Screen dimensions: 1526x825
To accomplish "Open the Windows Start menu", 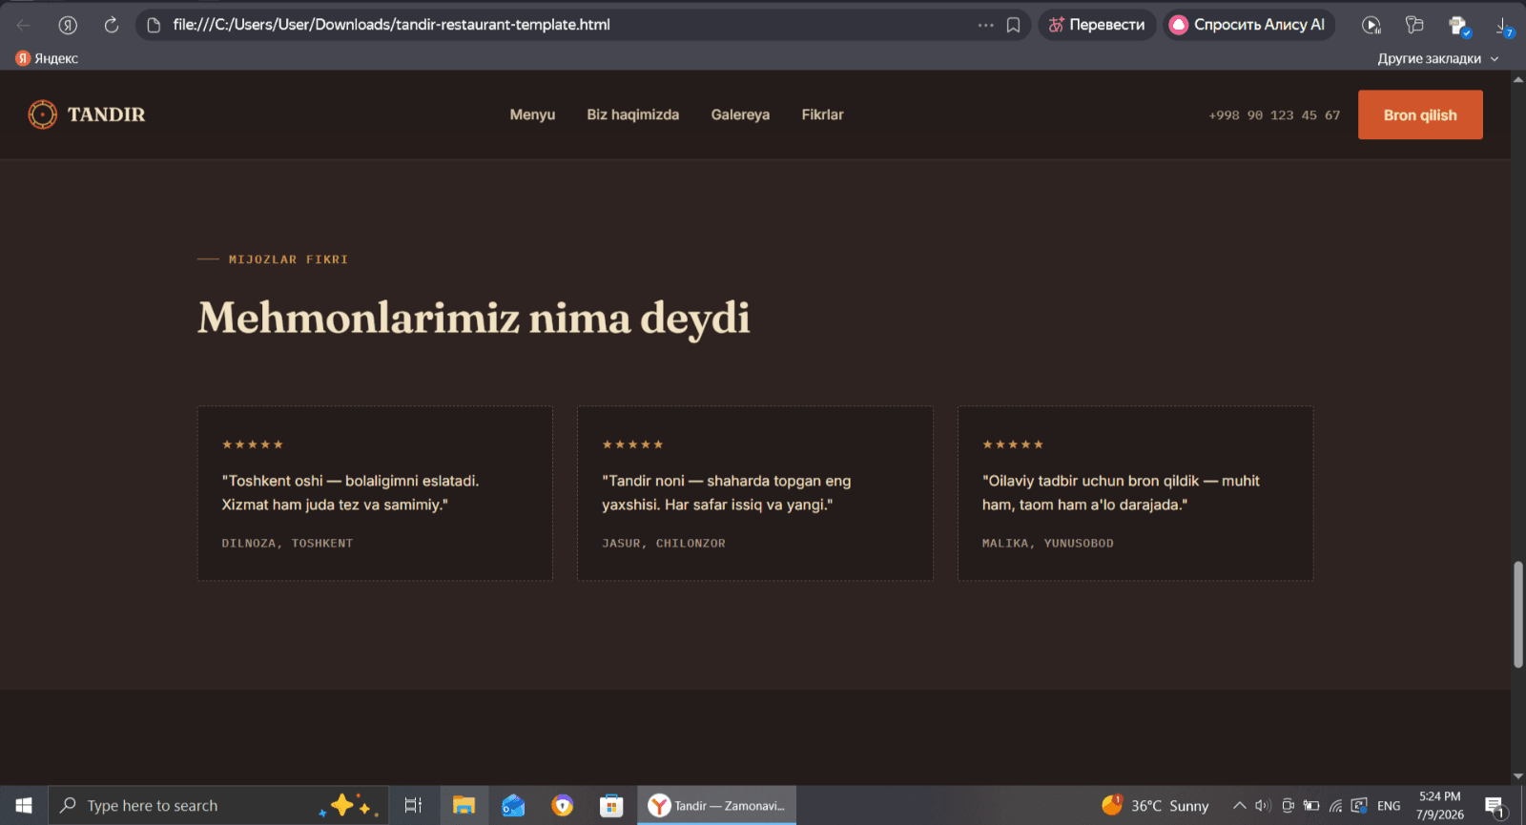I will [24, 806].
